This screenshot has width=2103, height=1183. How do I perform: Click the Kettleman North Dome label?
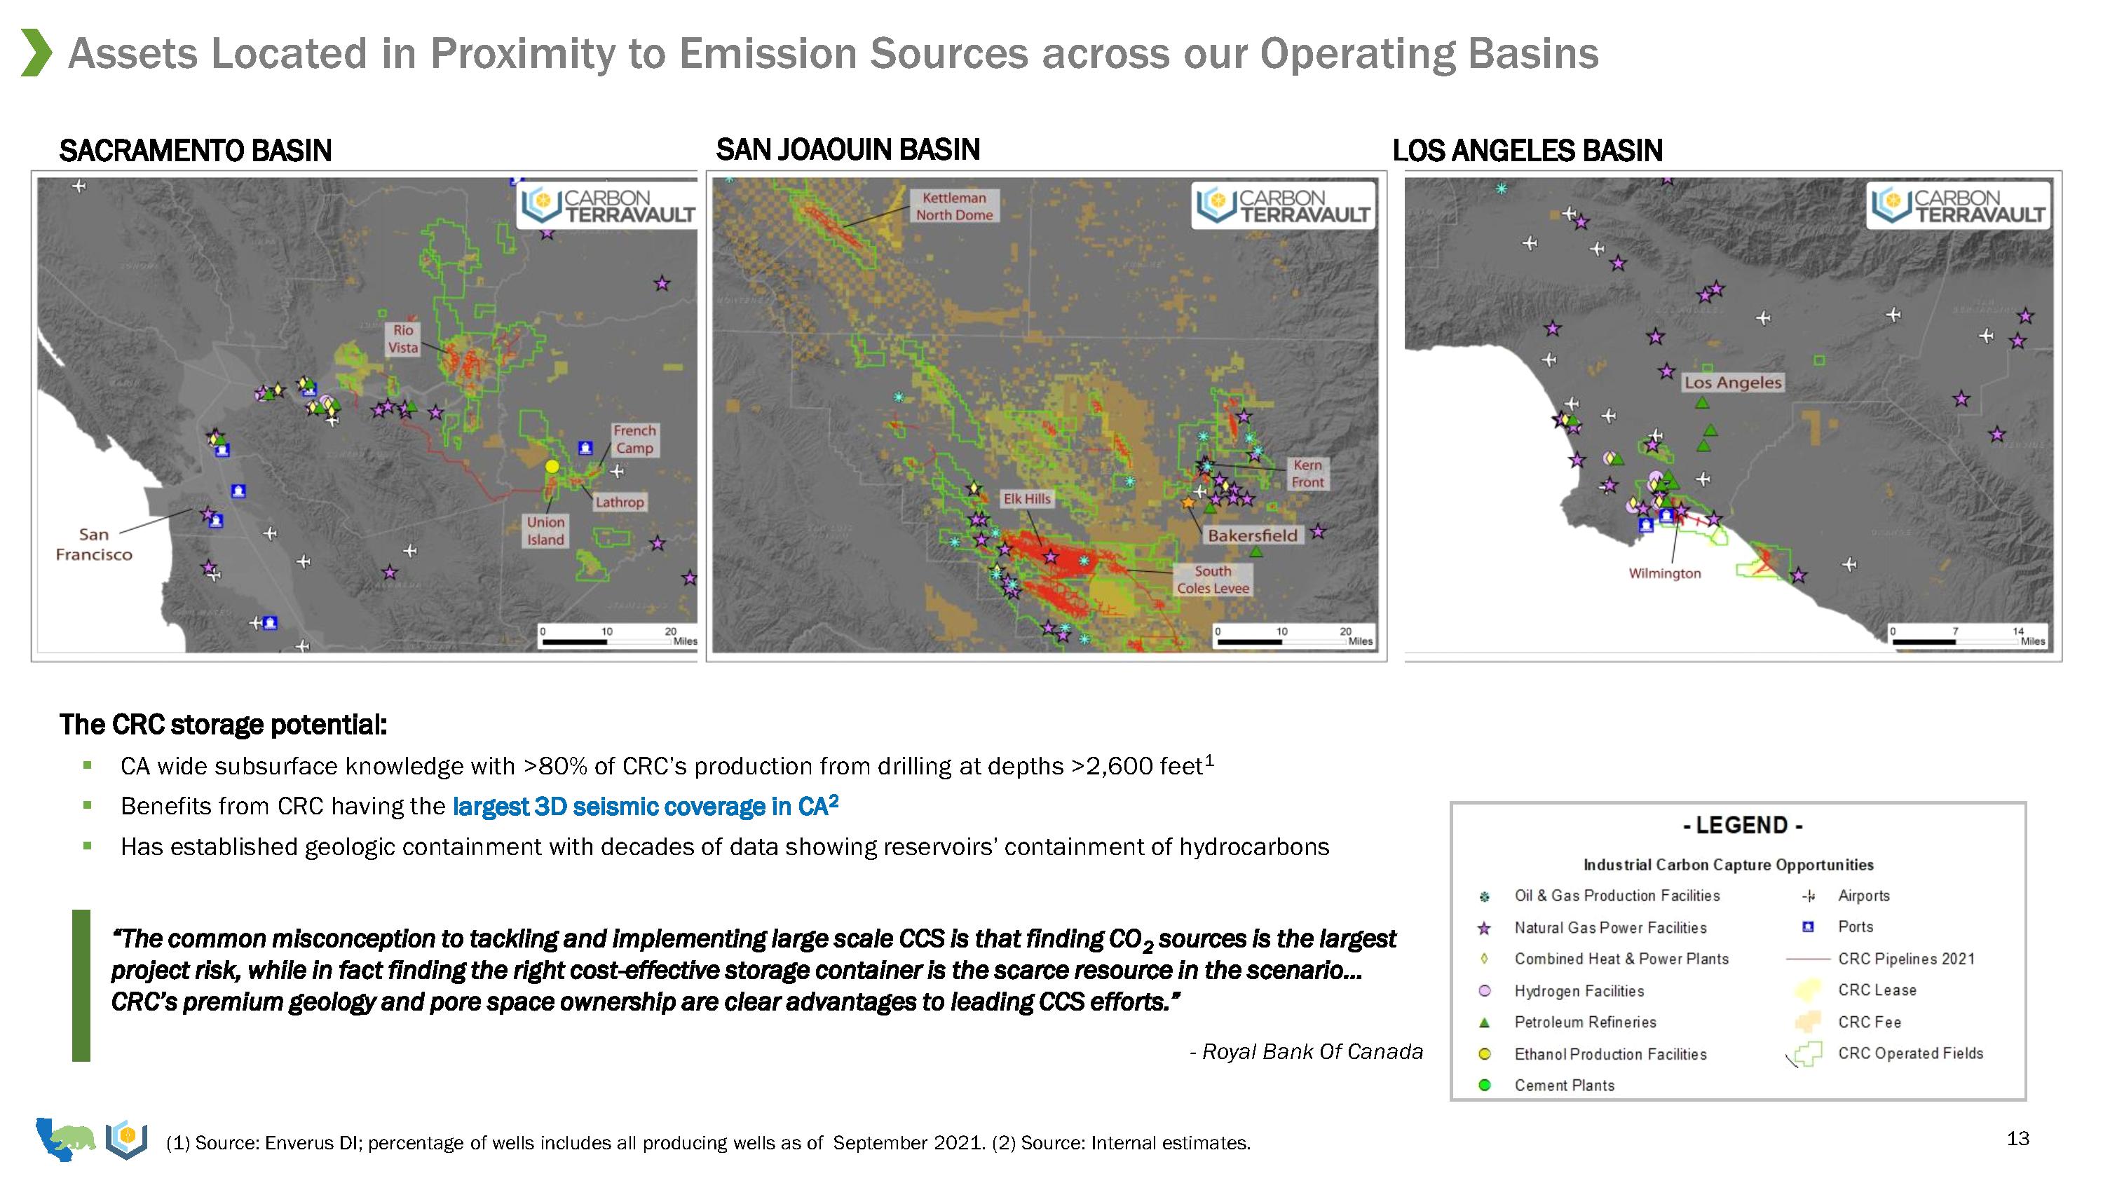[x=953, y=207]
